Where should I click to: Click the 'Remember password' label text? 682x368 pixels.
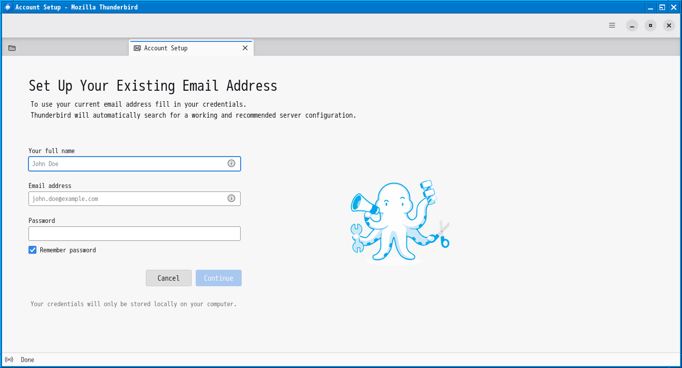[x=68, y=250]
